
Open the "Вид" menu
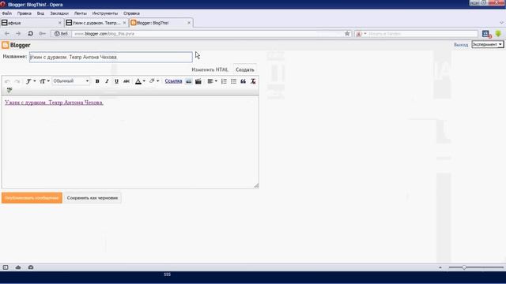(40, 13)
